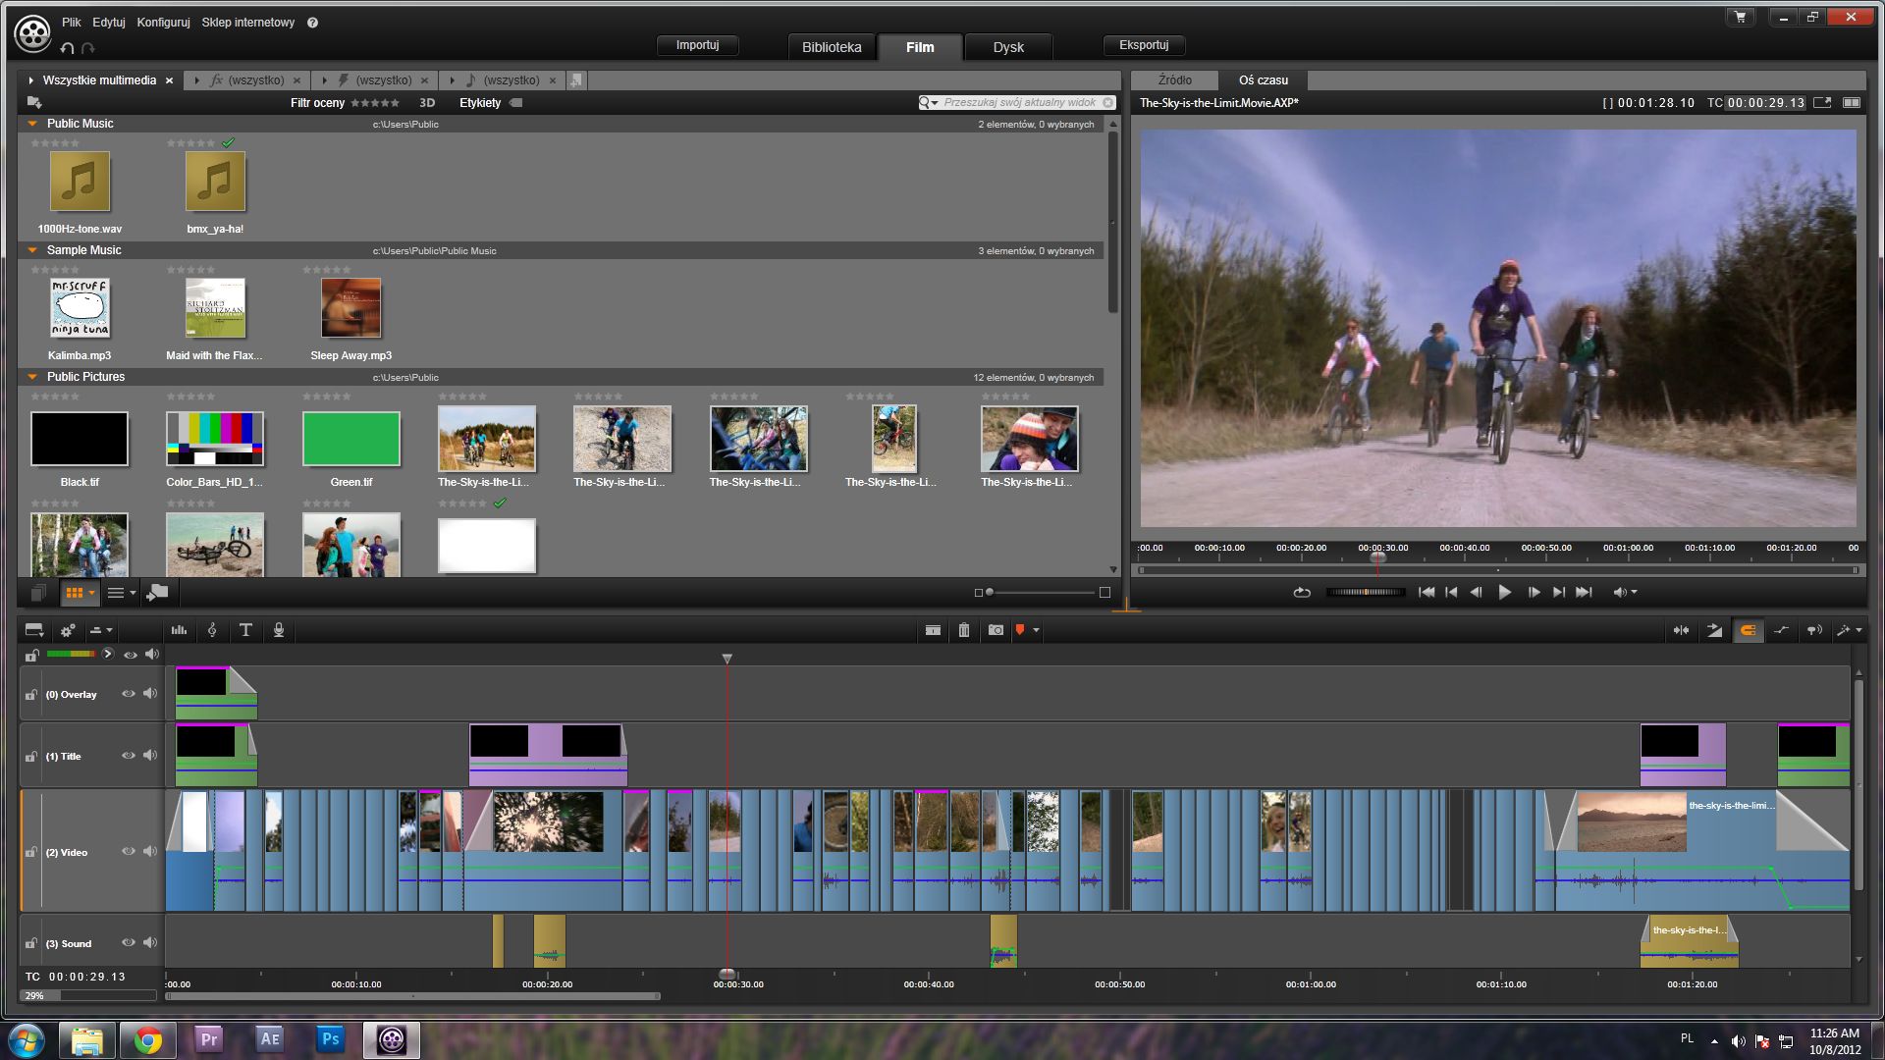
Task: Click the histogram/levels icon in timeline
Action: pos(179,630)
